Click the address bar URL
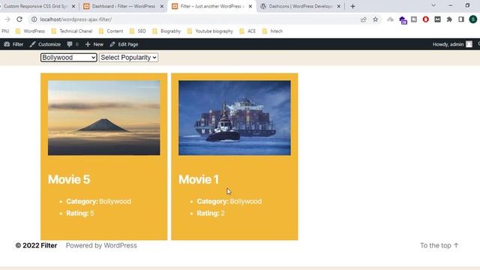 (x=76, y=19)
